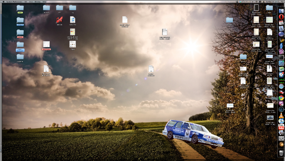Select the desktop folder with red label

(x=20, y=33)
